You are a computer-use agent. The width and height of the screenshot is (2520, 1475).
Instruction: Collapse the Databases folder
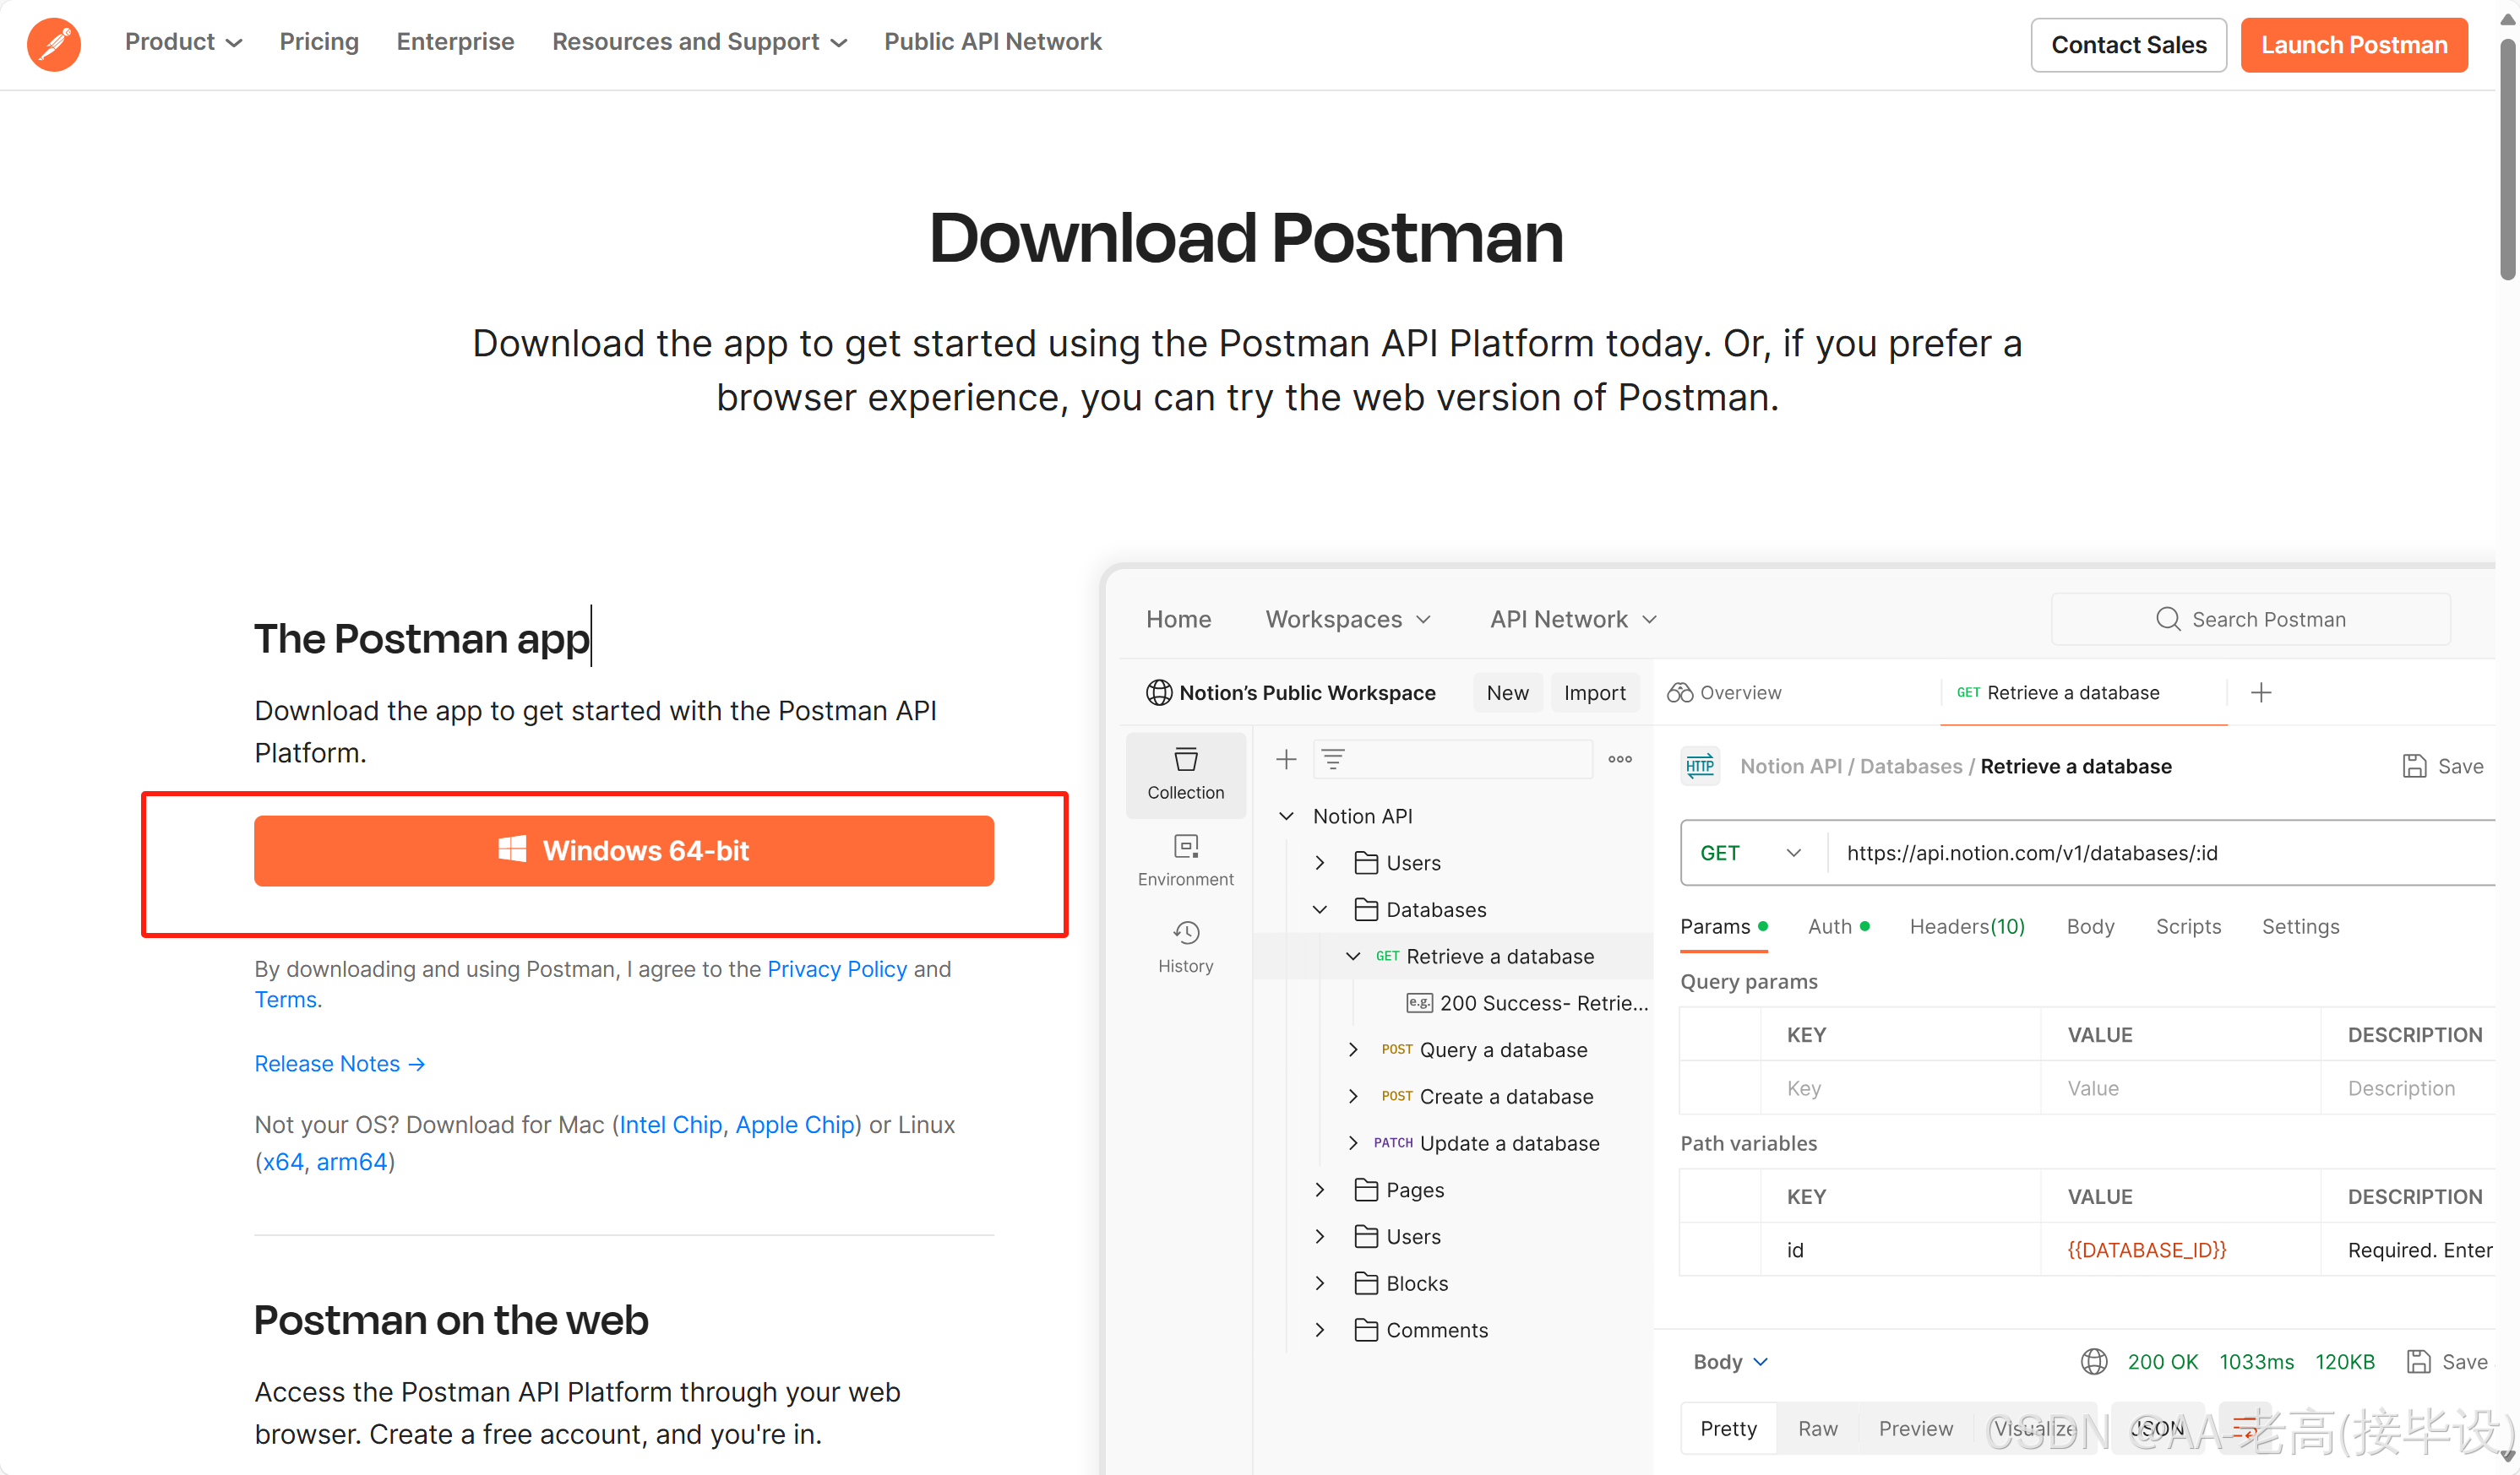(1320, 909)
